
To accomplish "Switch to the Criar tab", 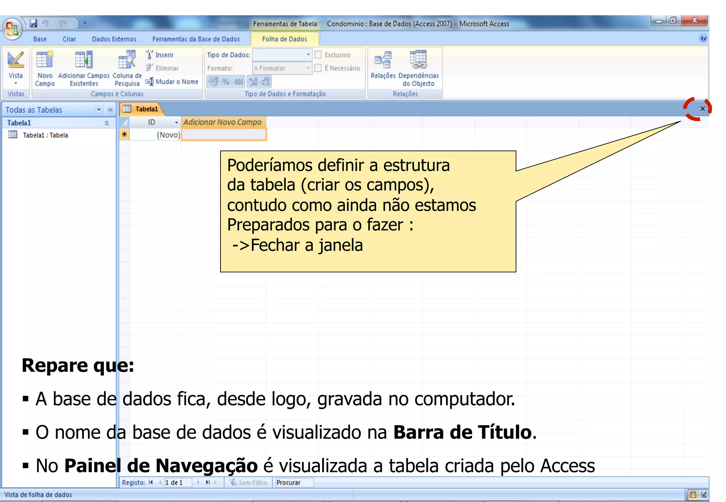I will click(x=69, y=39).
